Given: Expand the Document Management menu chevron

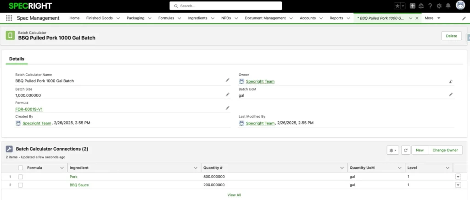Looking at the screenshot, I should point(291,18).
